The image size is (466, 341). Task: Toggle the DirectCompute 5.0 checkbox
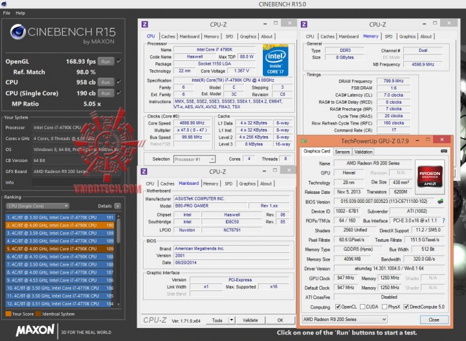tap(406, 307)
